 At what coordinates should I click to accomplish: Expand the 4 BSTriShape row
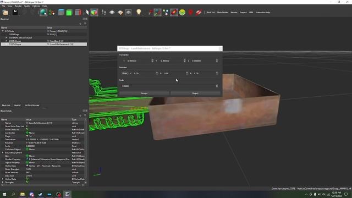pyautogui.click(x=6, y=41)
